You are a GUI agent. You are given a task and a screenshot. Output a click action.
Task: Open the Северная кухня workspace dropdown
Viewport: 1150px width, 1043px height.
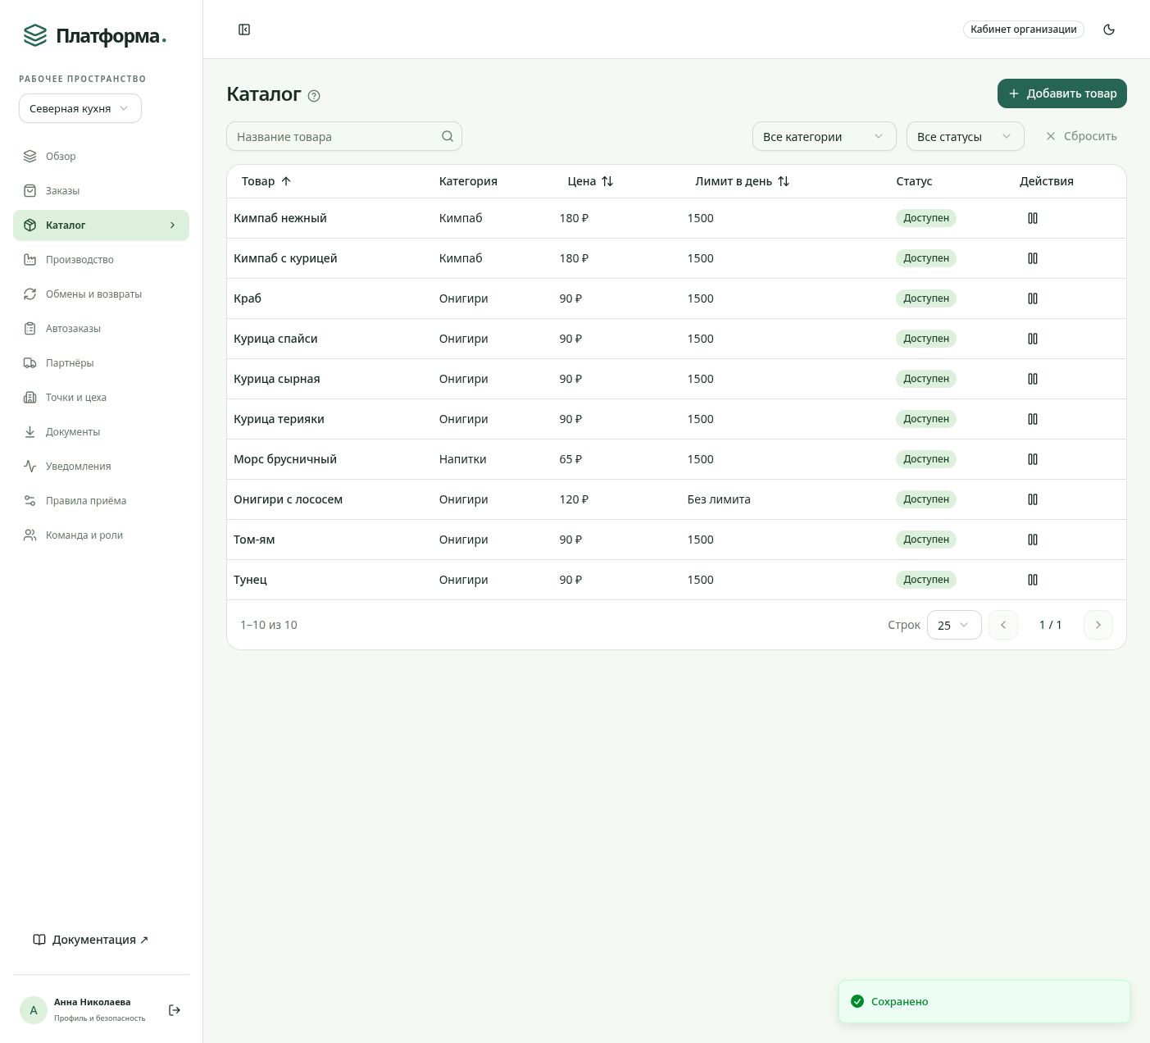80,108
